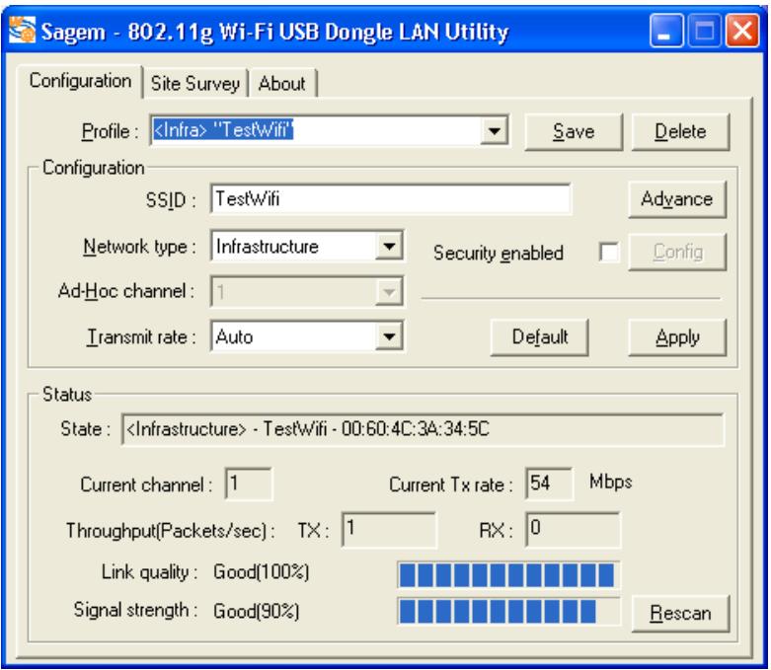Screen dimensions: 771x670
Task: Click the Link quality progress bar
Action: point(508,574)
